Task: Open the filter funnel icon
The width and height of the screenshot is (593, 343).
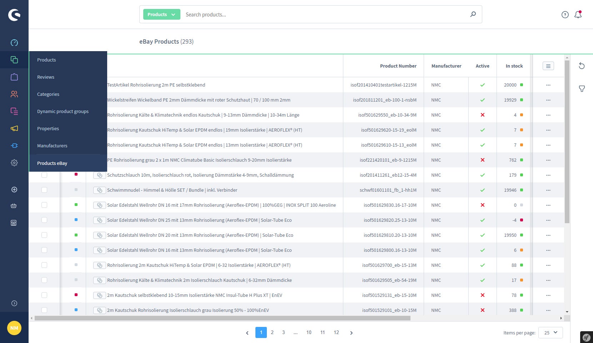Action: (x=582, y=89)
